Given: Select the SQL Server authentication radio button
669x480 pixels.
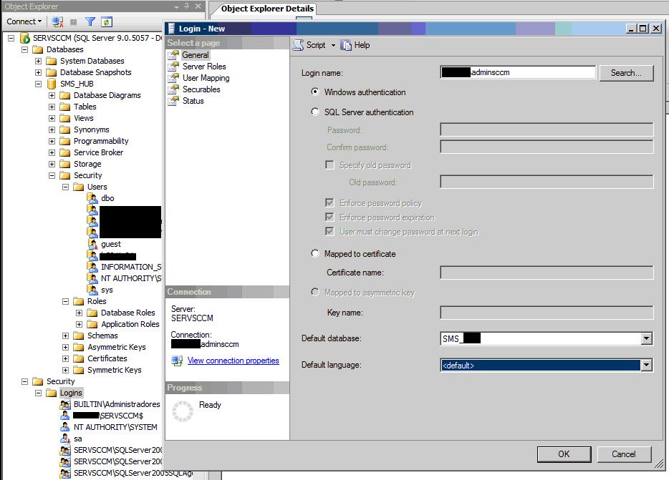Looking at the screenshot, I should (x=315, y=112).
